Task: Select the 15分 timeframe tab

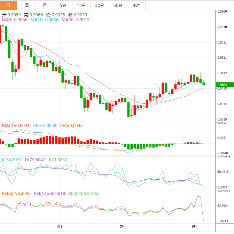Action: [x=81, y=5]
